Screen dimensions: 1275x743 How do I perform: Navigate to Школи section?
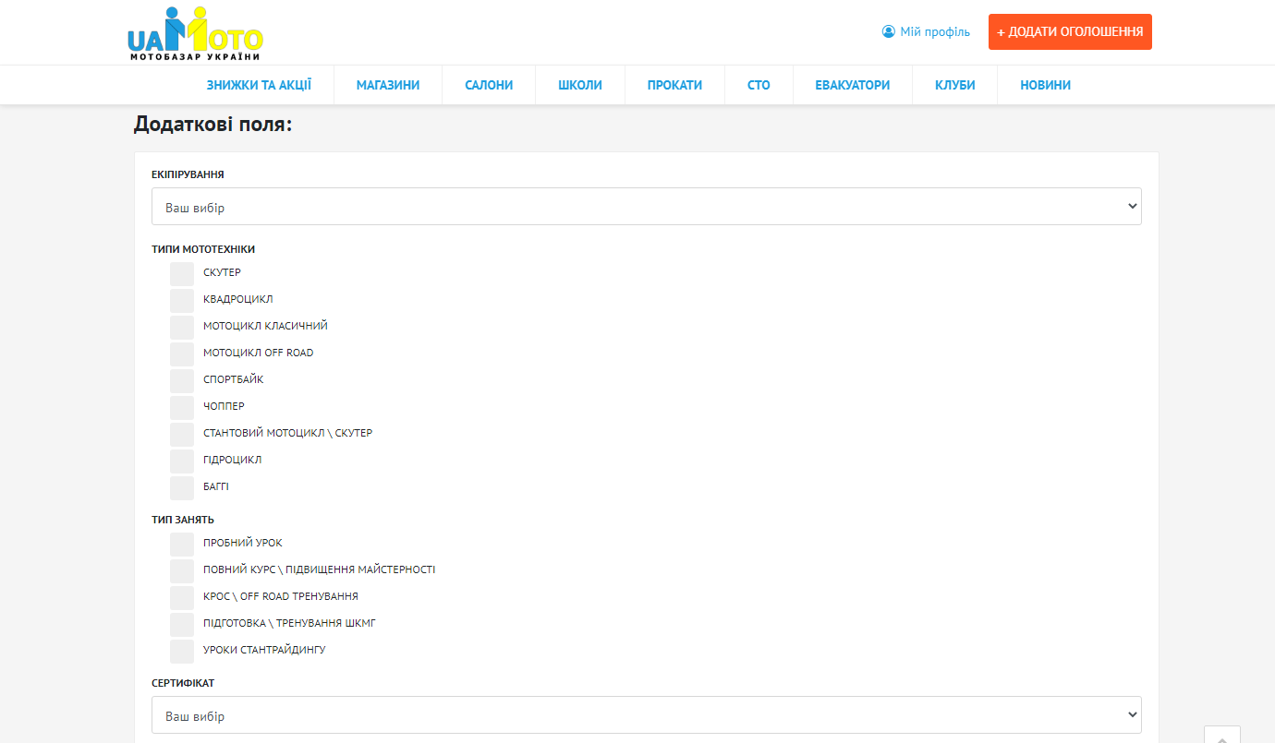(580, 85)
